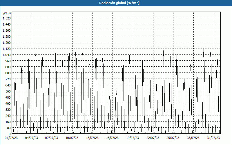The height and width of the screenshot is (145, 232).
Task: Select the 800 y-axis label
Action: click(x=8, y=73)
